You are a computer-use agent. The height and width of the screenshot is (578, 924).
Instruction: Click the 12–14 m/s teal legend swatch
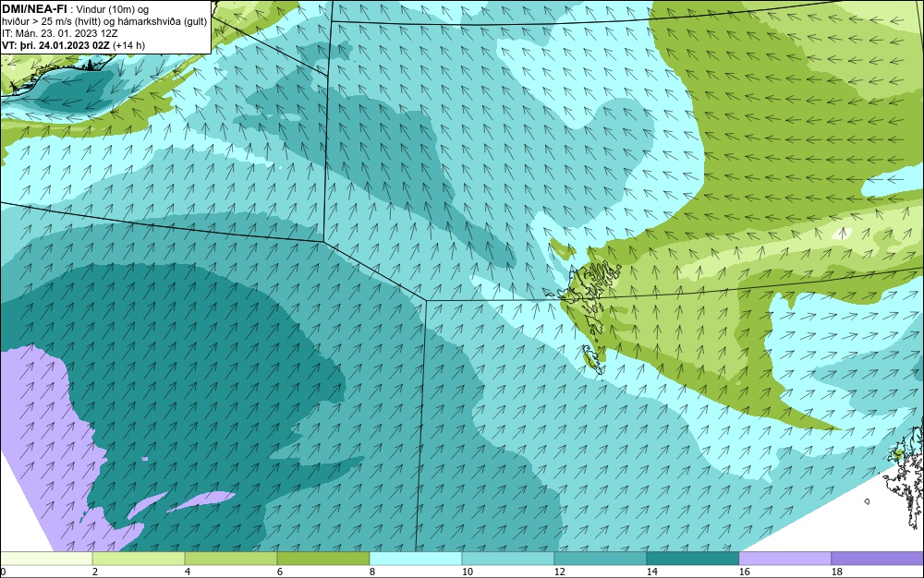click(600, 558)
